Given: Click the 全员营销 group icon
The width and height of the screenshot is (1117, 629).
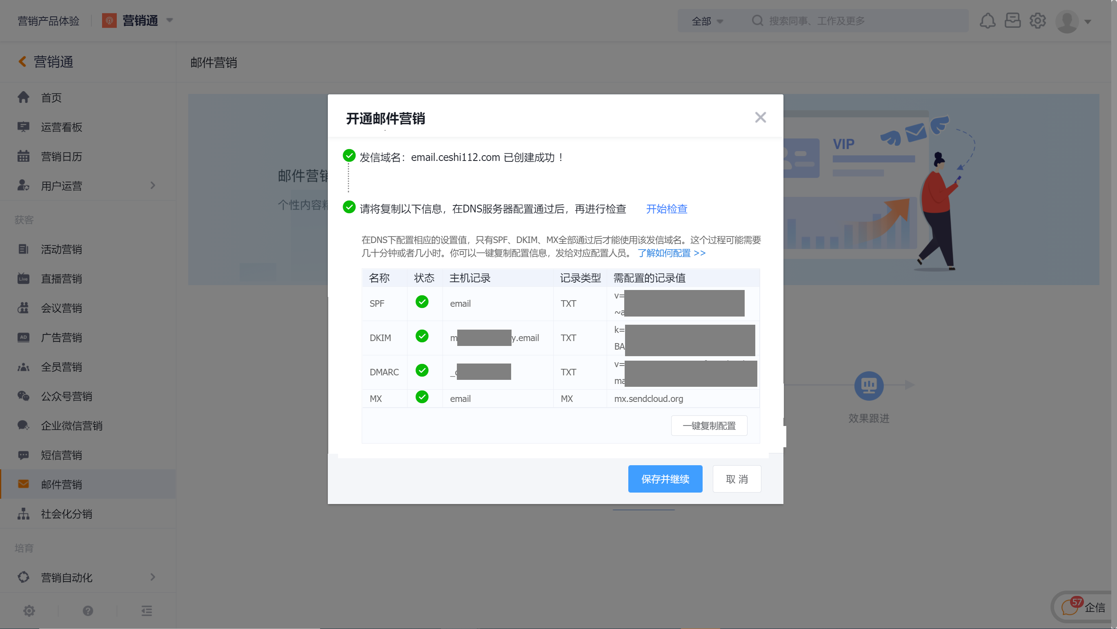Looking at the screenshot, I should [23, 367].
